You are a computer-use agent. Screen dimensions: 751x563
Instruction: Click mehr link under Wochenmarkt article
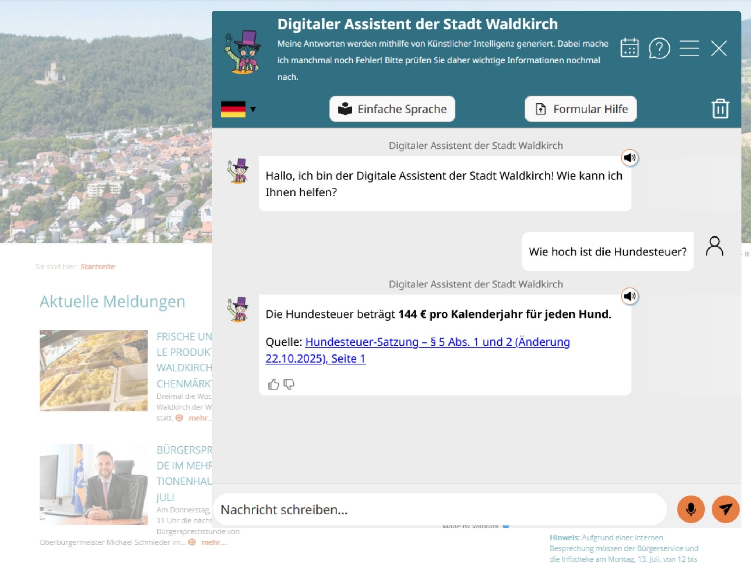tap(199, 418)
